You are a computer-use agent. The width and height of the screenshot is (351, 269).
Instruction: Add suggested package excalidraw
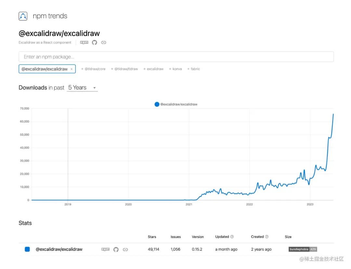click(153, 69)
